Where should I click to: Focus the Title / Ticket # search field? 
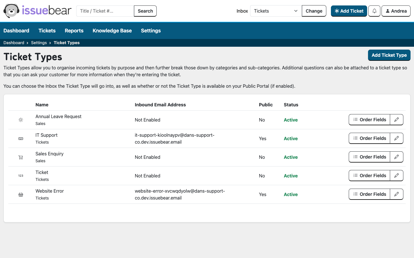(x=105, y=11)
